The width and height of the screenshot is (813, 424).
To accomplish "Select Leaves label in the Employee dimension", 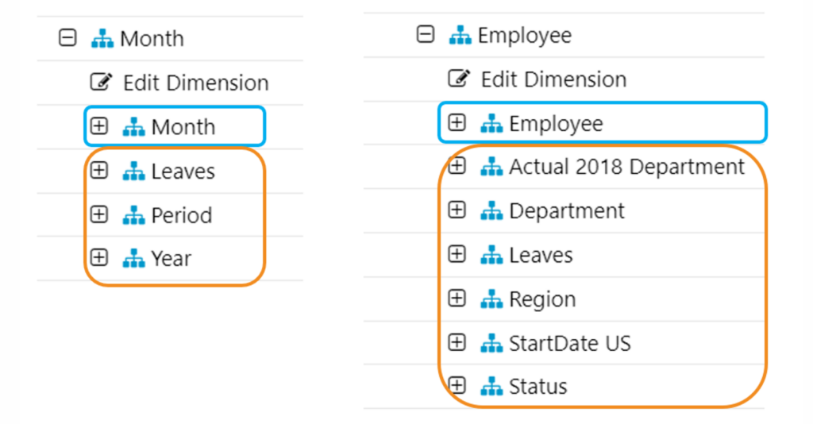I will tap(541, 255).
